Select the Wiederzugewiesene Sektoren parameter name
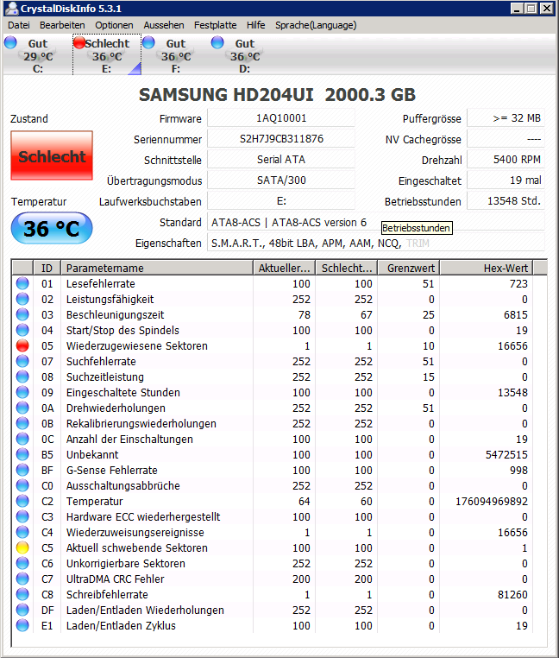559x658 pixels. [x=136, y=345]
